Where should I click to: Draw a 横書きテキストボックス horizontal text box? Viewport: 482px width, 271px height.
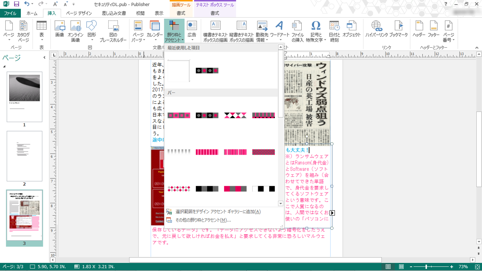(215, 31)
